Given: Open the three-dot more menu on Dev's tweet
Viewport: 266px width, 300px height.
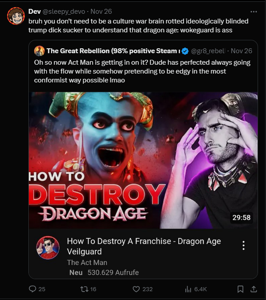Looking at the screenshot, I should click(254, 12).
